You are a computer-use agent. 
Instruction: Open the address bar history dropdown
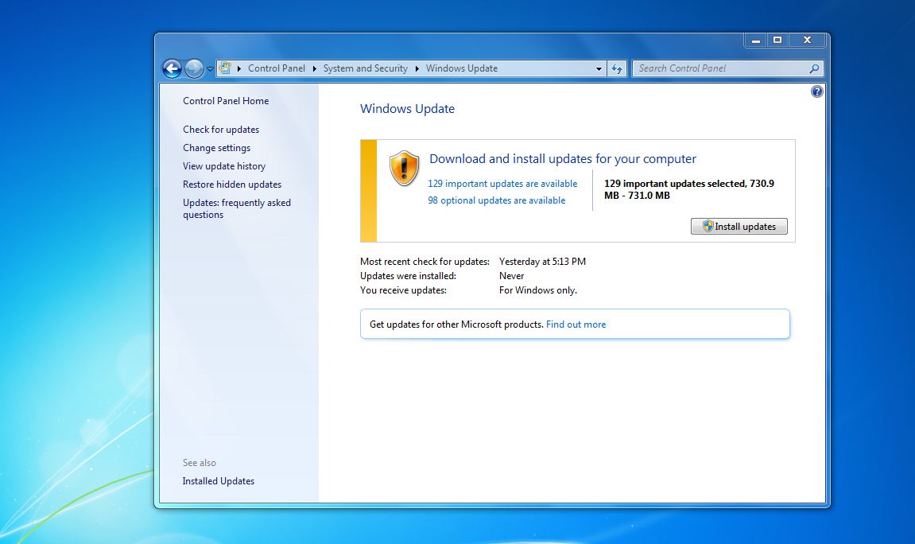(x=599, y=68)
